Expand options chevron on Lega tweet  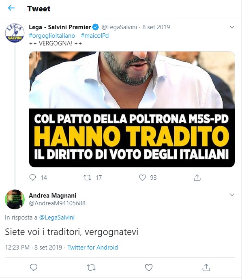pos(232,27)
